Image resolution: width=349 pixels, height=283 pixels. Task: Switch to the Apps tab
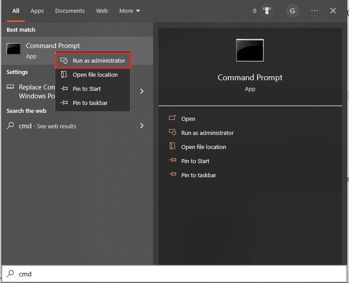pyautogui.click(x=37, y=11)
